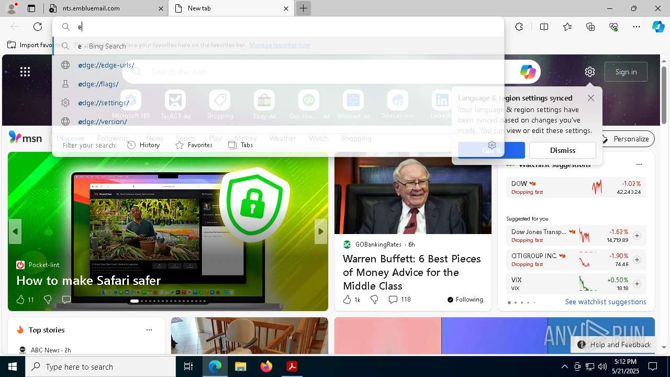Toggle Following on Buffett article
The width and height of the screenshot is (670, 377).
[x=465, y=300]
